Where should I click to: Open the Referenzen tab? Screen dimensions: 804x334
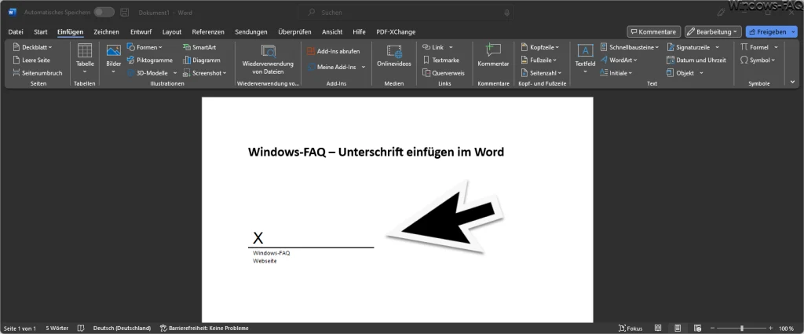[208, 31]
